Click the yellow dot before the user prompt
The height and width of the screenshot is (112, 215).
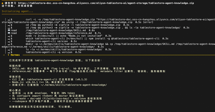(2, 3)
